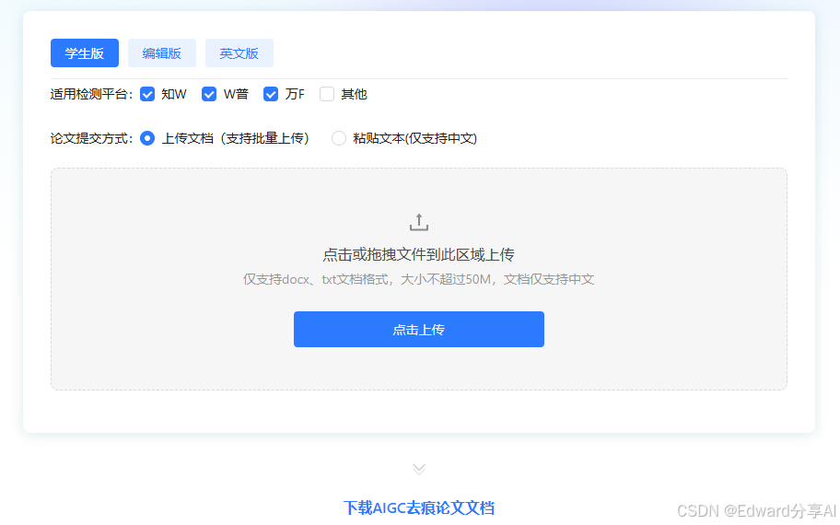Click the double chevron down icon
Viewport: 840px width, 525px height.
tap(419, 470)
